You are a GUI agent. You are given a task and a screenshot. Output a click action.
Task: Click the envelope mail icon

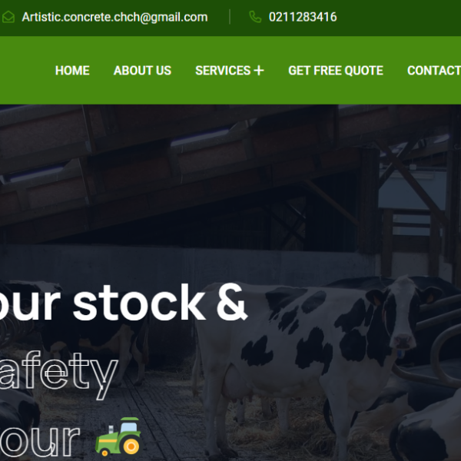click(x=8, y=17)
